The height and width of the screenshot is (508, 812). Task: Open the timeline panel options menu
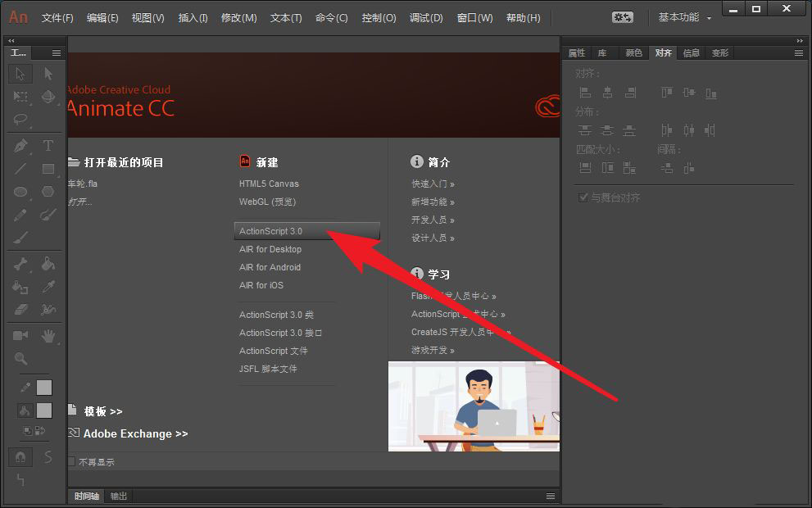(551, 496)
